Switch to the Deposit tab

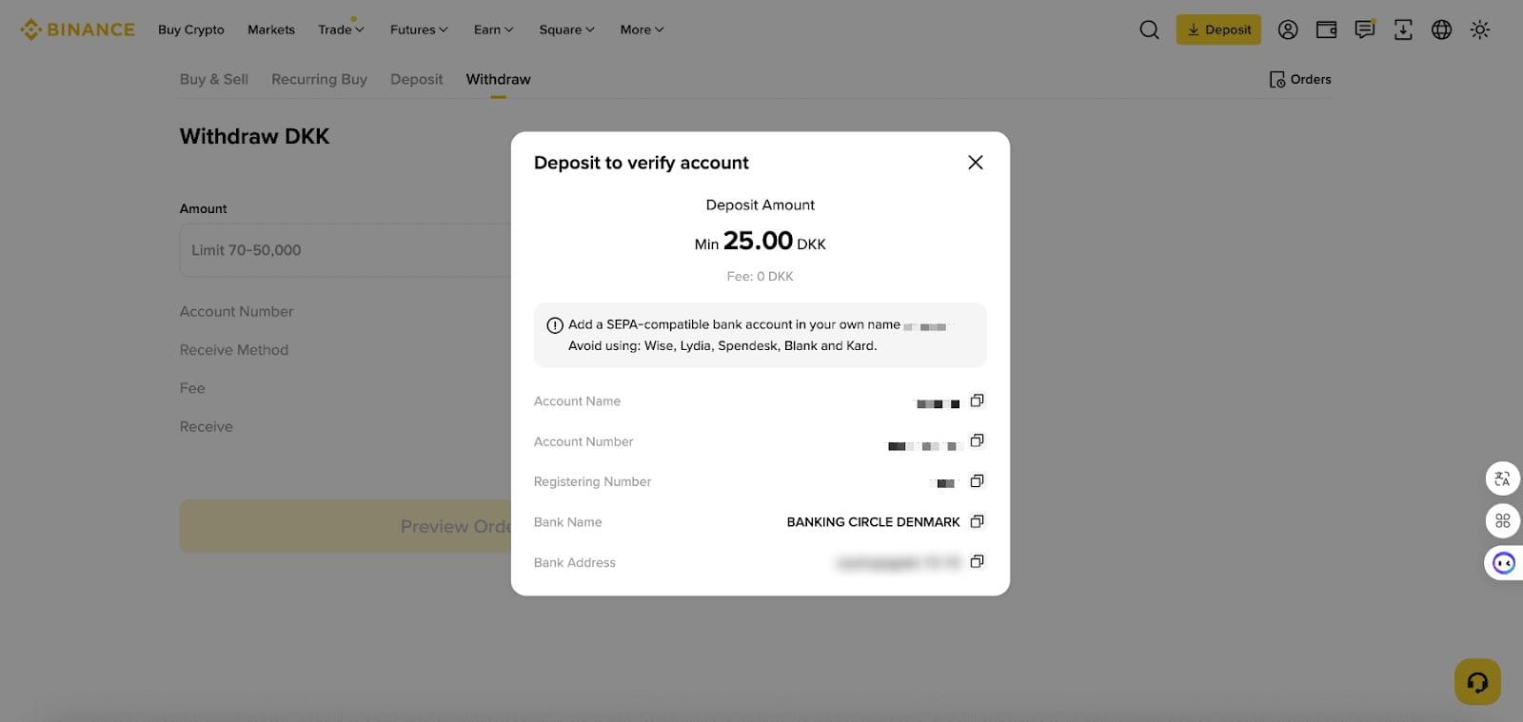[x=417, y=79]
